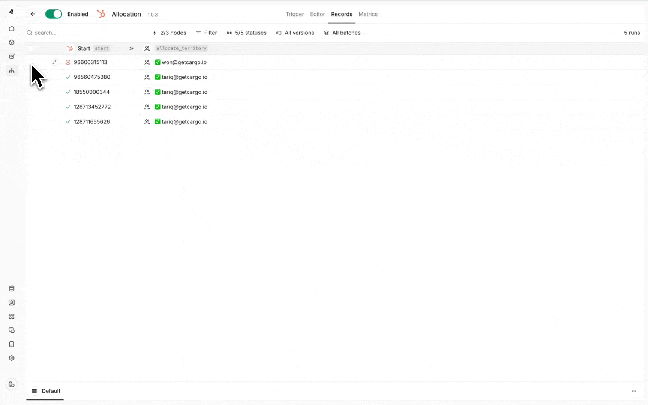The image size is (648, 405).
Task: Switch to the Editor tab
Action: [x=317, y=14]
